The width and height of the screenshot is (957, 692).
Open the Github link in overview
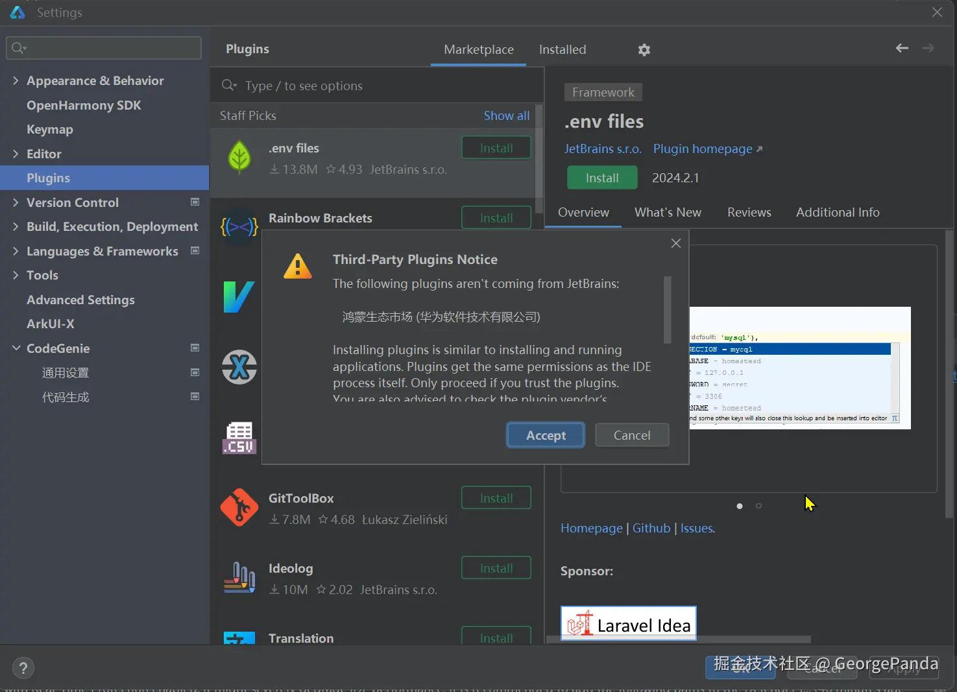coord(651,529)
